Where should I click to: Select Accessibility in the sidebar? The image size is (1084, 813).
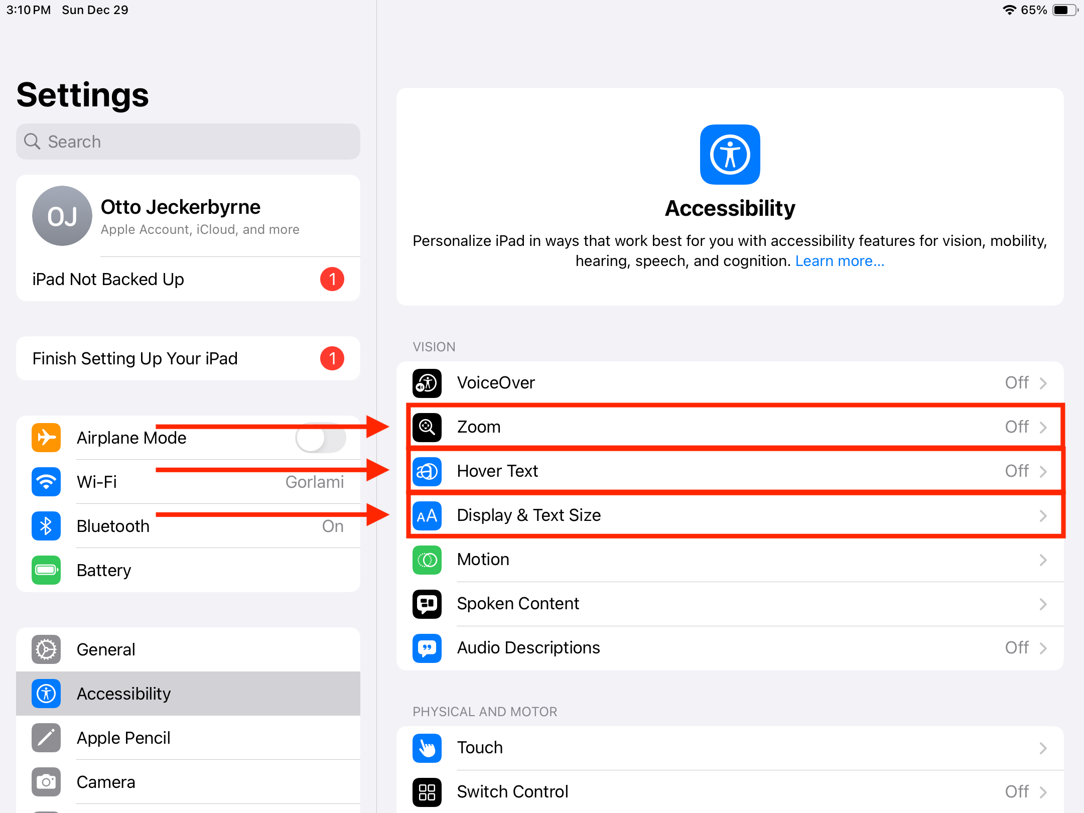pyautogui.click(x=188, y=694)
